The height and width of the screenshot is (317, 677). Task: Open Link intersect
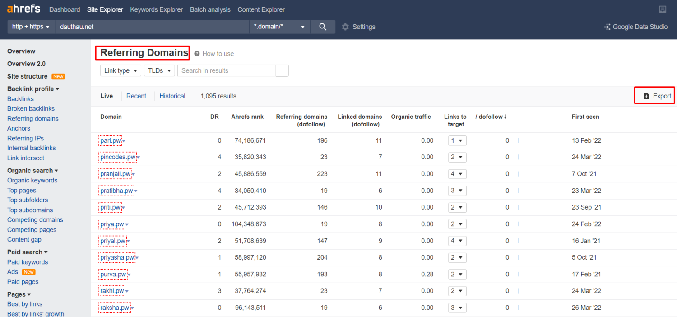tap(26, 158)
